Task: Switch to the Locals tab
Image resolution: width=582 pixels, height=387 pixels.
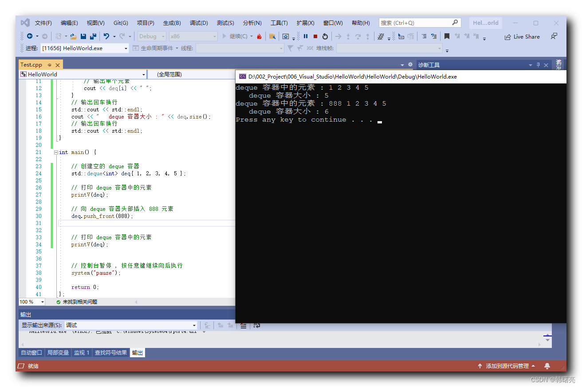Action: tap(58, 353)
